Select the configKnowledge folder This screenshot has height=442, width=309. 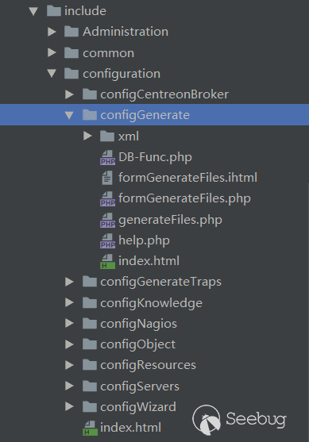[151, 303]
